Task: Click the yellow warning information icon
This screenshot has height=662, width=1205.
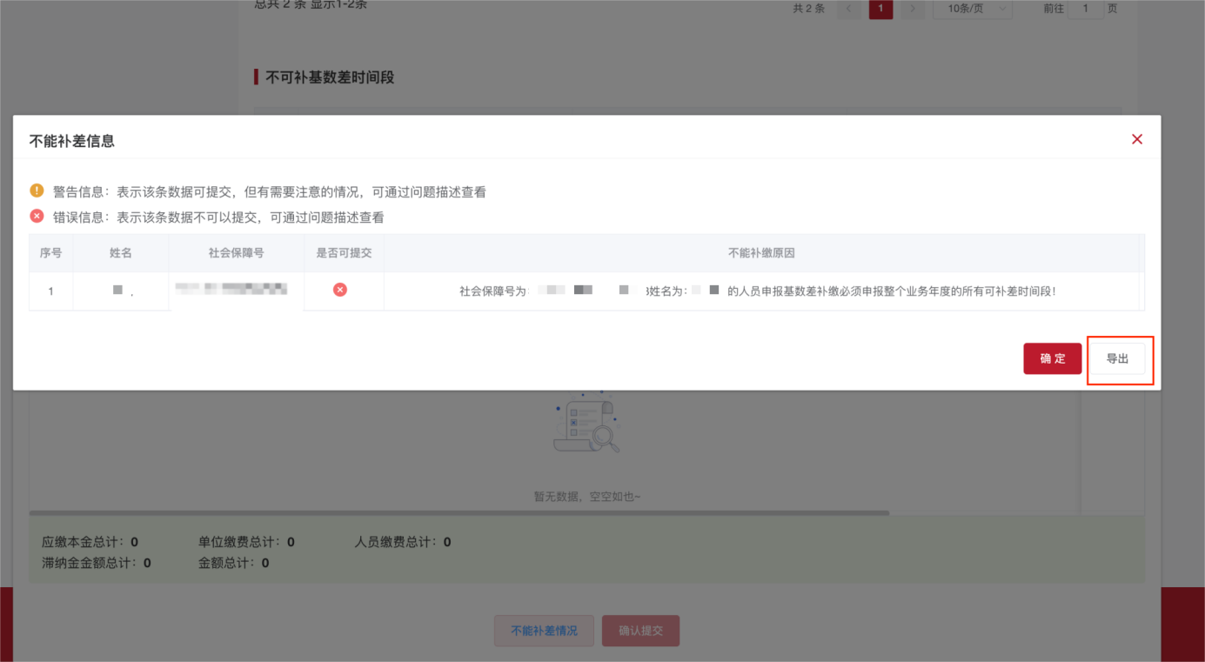Action: click(37, 191)
